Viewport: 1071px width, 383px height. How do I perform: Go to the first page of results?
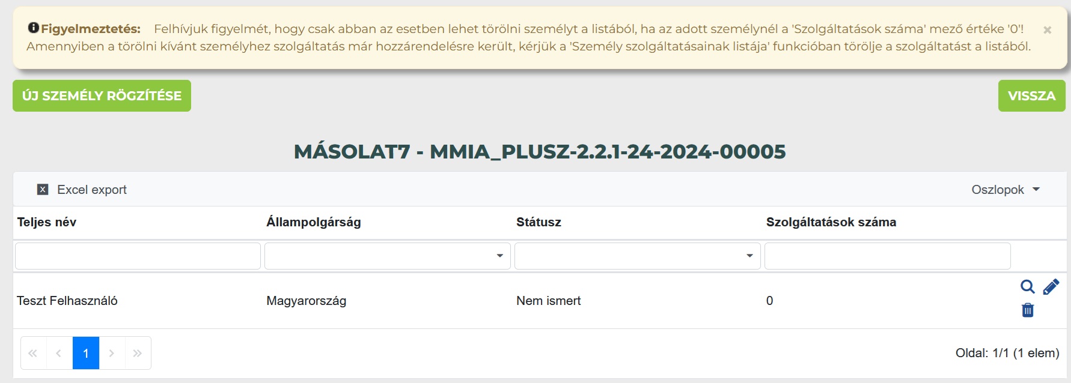click(x=33, y=353)
